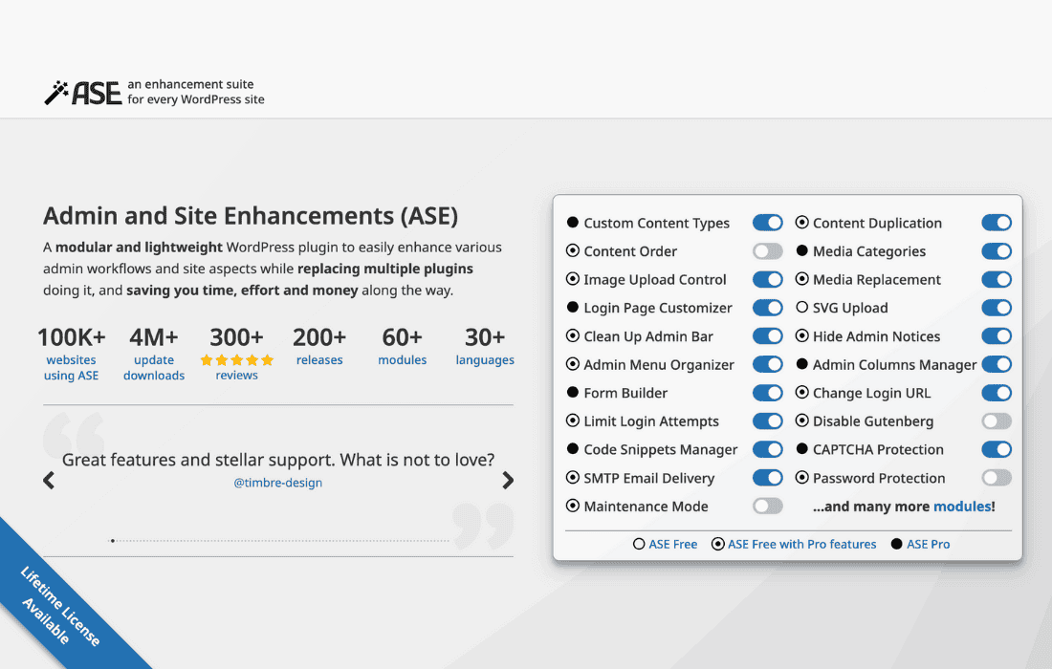
Task: Toggle the Custom Content Types switch
Action: pyautogui.click(x=768, y=223)
